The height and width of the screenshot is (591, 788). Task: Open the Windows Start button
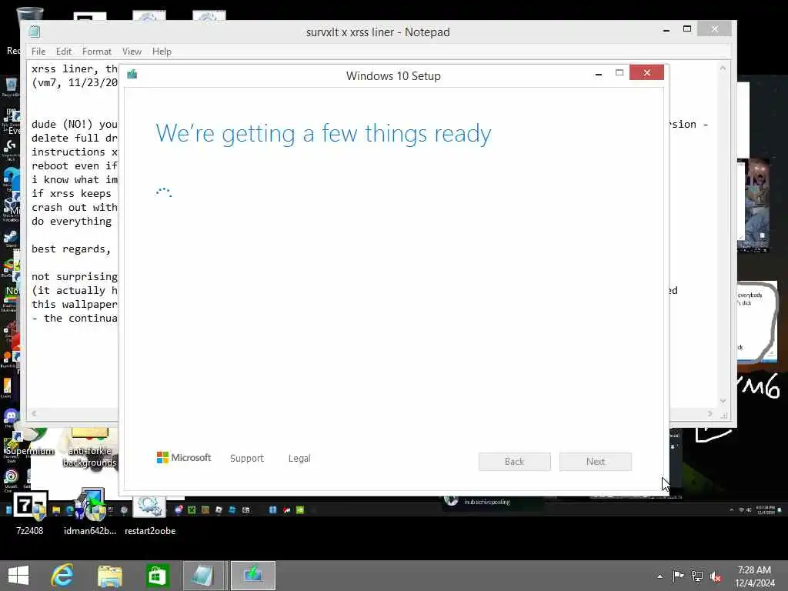tap(18, 576)
